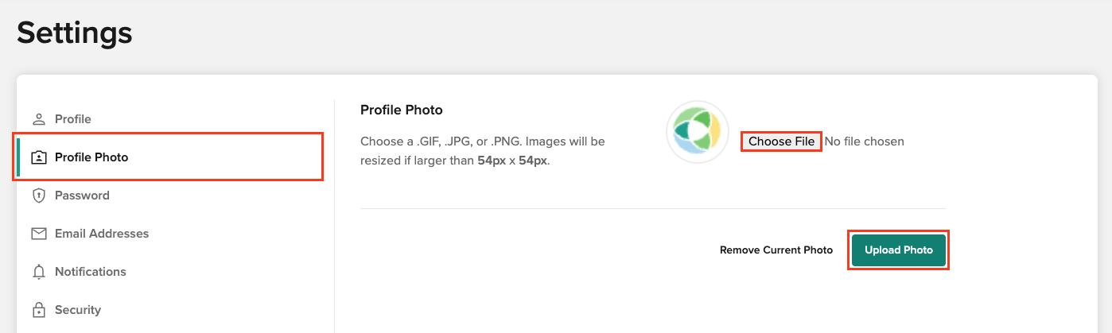
Task: Click the shield key icon beside Password
Action: [x=38, y=196]
